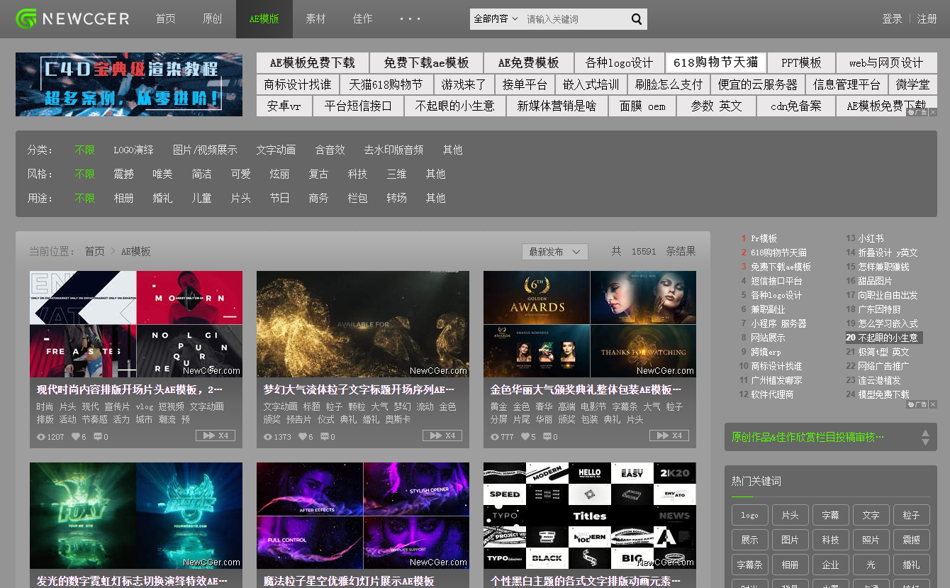Close the sidebar ad 广告 X icon
The image size is (950, 588).
[933, 404]
